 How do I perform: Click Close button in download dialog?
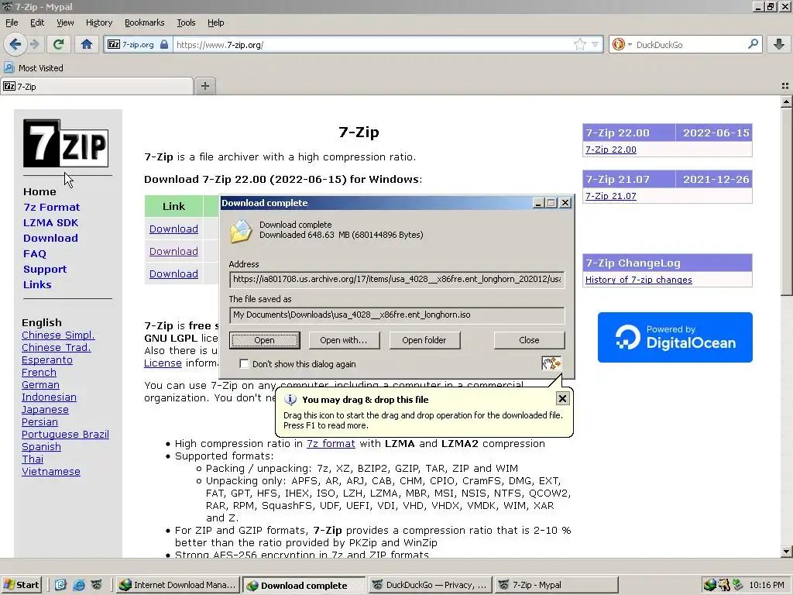click(529, 340)
